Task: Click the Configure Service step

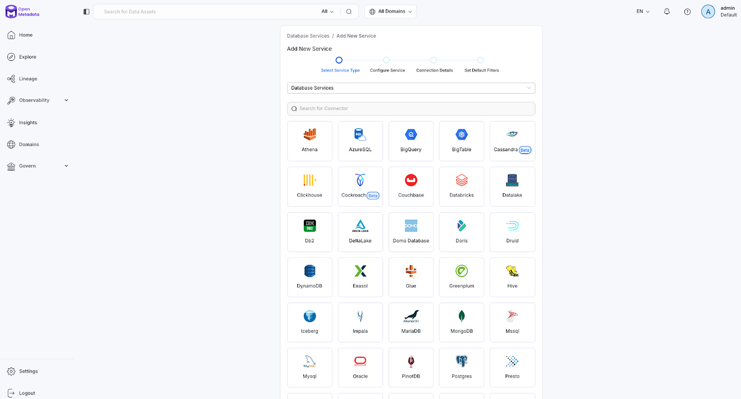Action: (x=387, y=65)
